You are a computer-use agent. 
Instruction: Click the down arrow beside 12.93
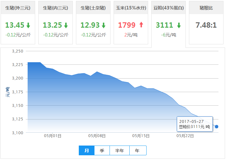104,25
